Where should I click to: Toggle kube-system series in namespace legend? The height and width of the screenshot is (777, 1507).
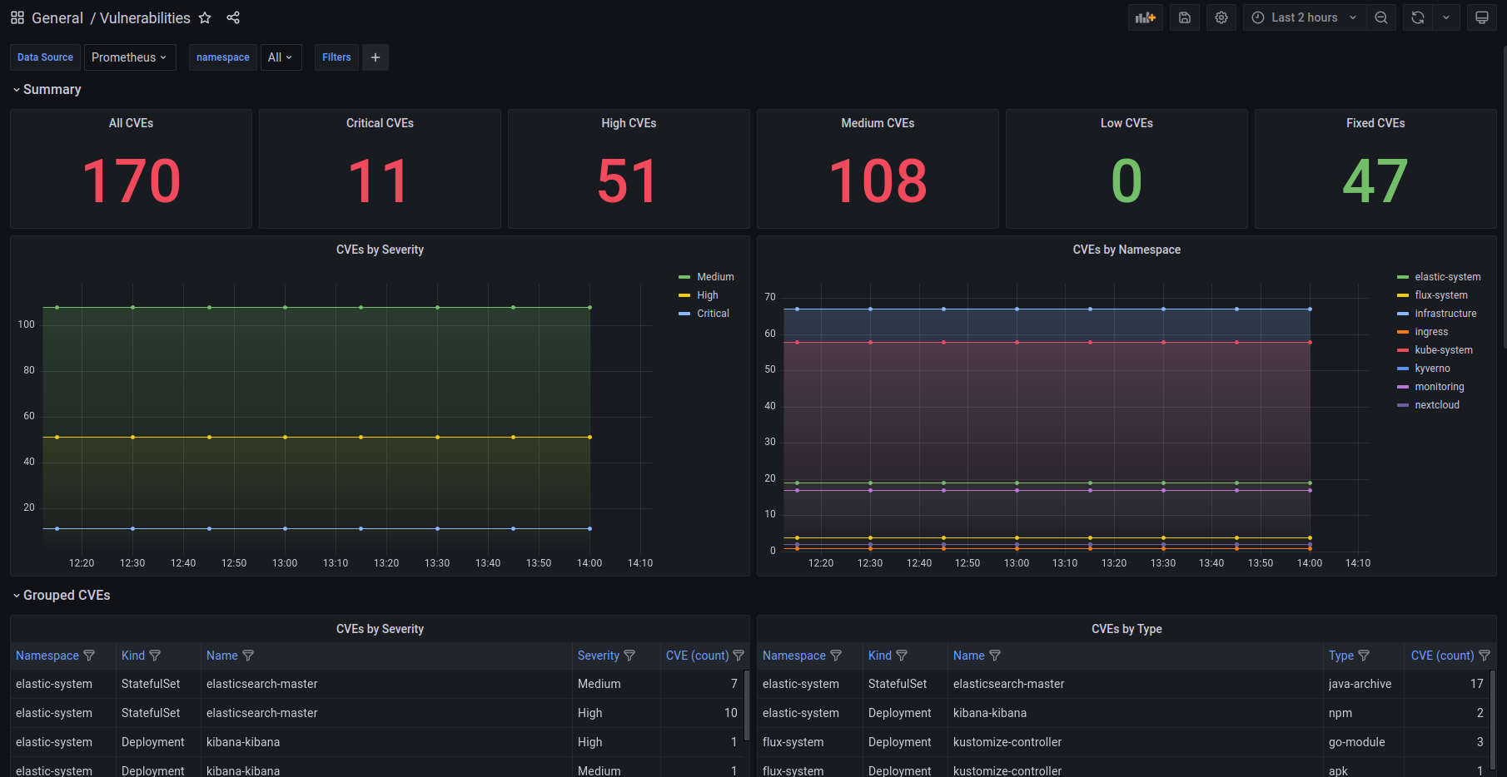(x=1443, y=350)
